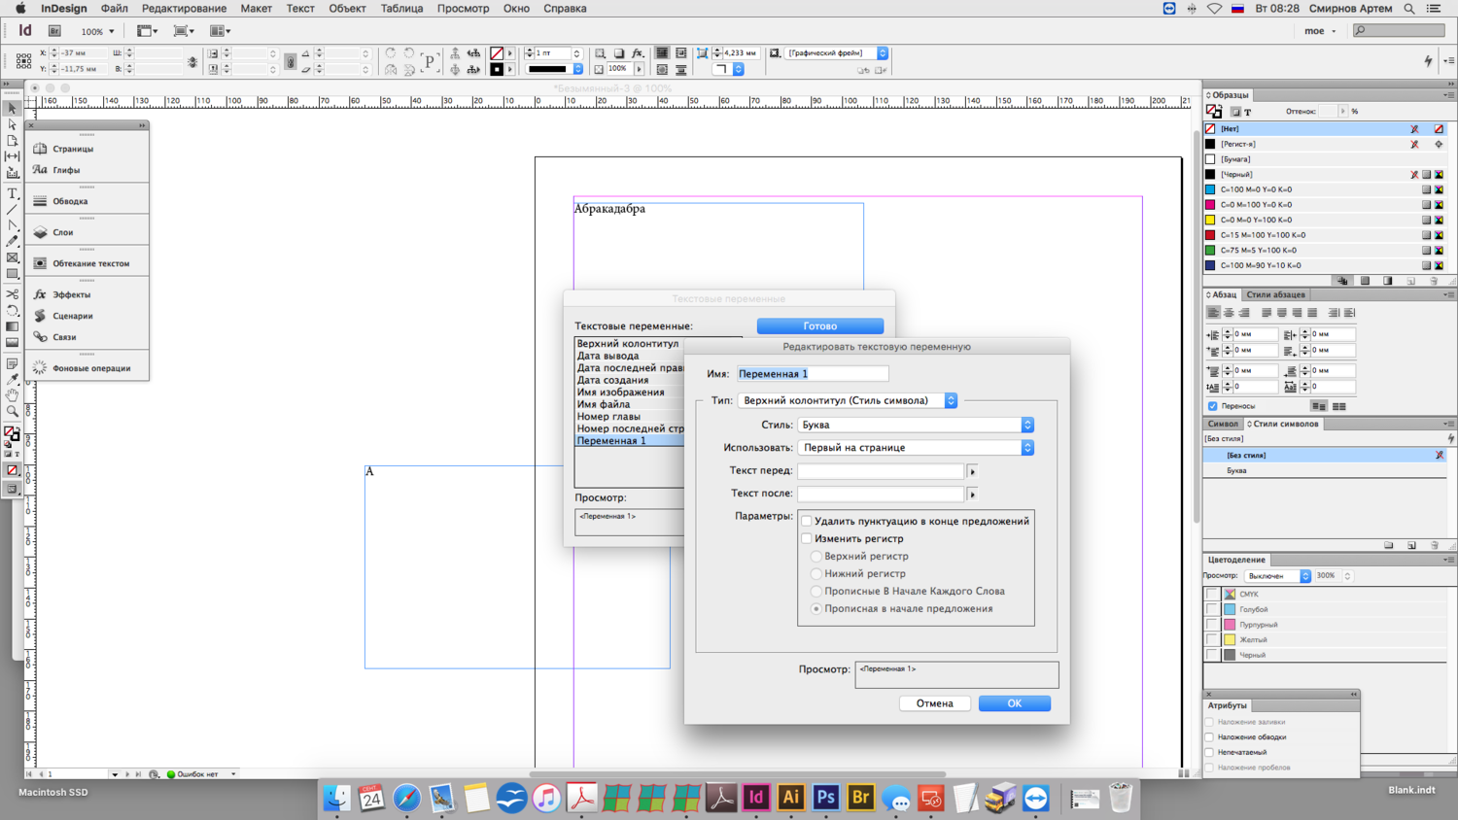Screen dimensions: 1458x820
Task: Expand the Style dropdown set to Буква
Action: tap(915, 425)
